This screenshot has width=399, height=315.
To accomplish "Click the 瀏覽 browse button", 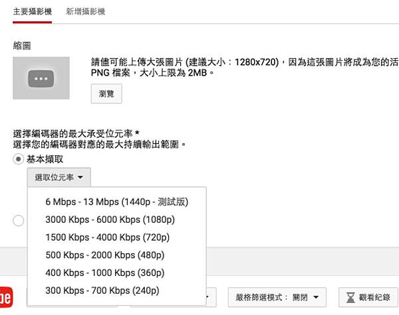I will point(106,95).
